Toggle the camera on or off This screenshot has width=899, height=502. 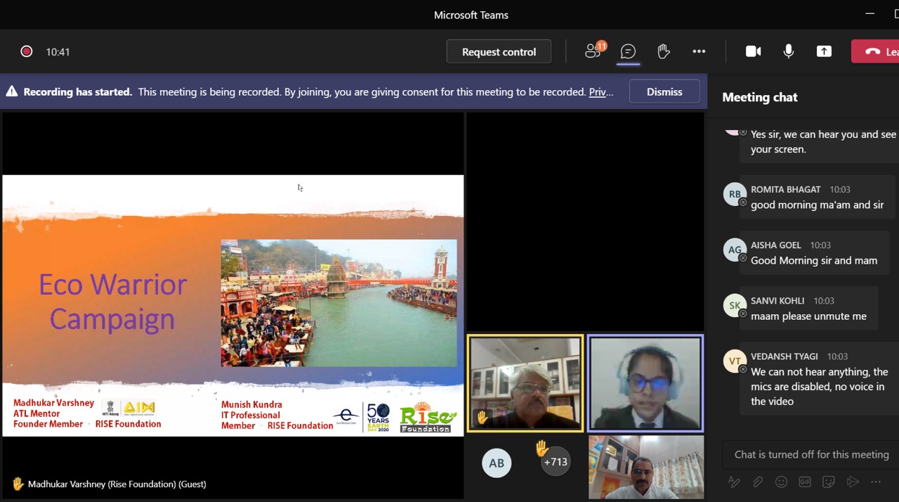click(x=753, y=51)
